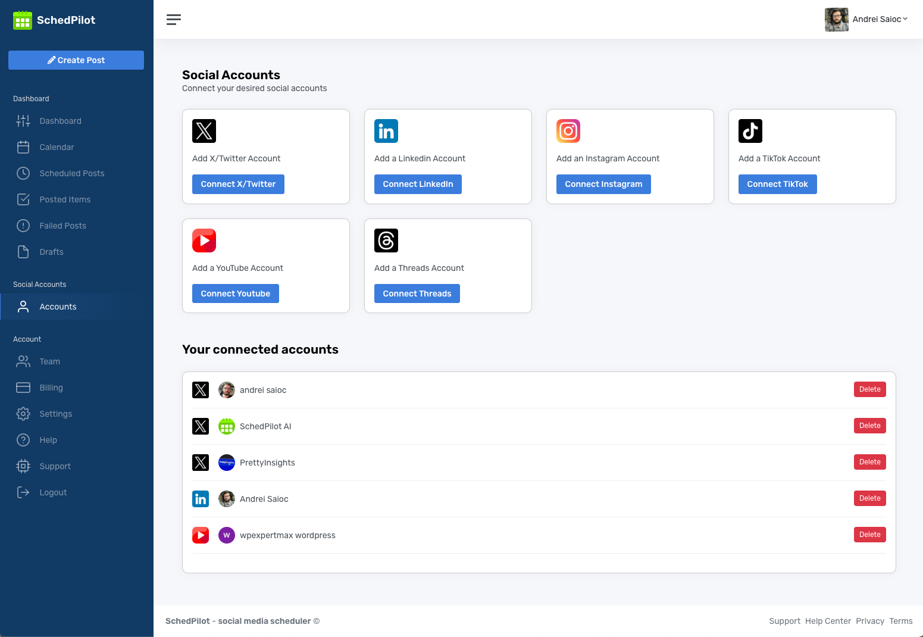Open the Andrei Saioc user dropdown

tap(880, 19)
